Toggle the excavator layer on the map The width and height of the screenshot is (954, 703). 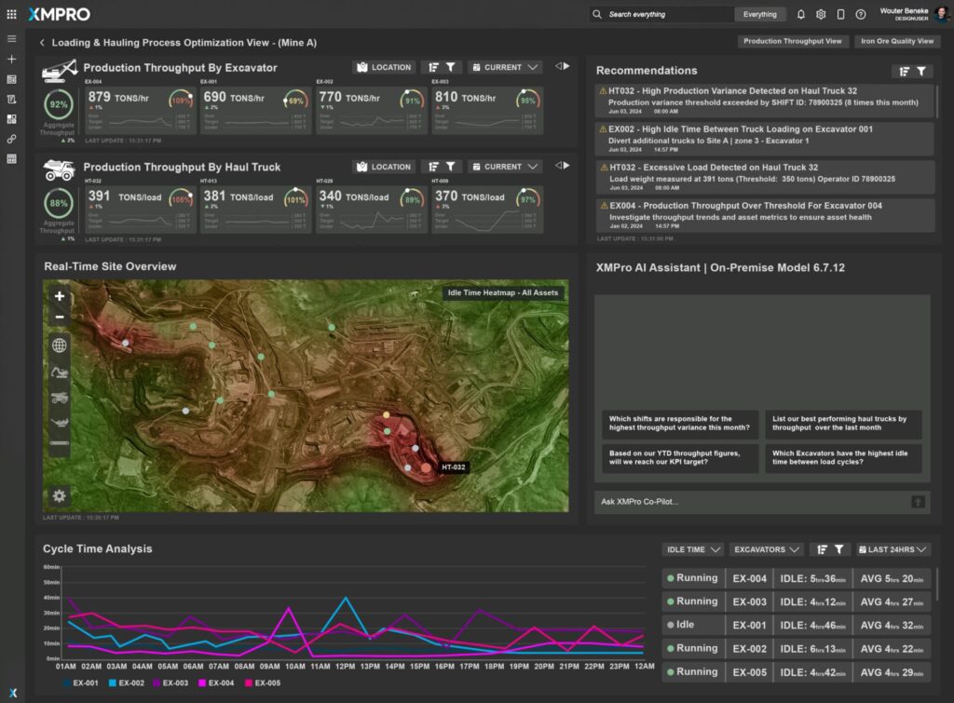coord(60,373)
